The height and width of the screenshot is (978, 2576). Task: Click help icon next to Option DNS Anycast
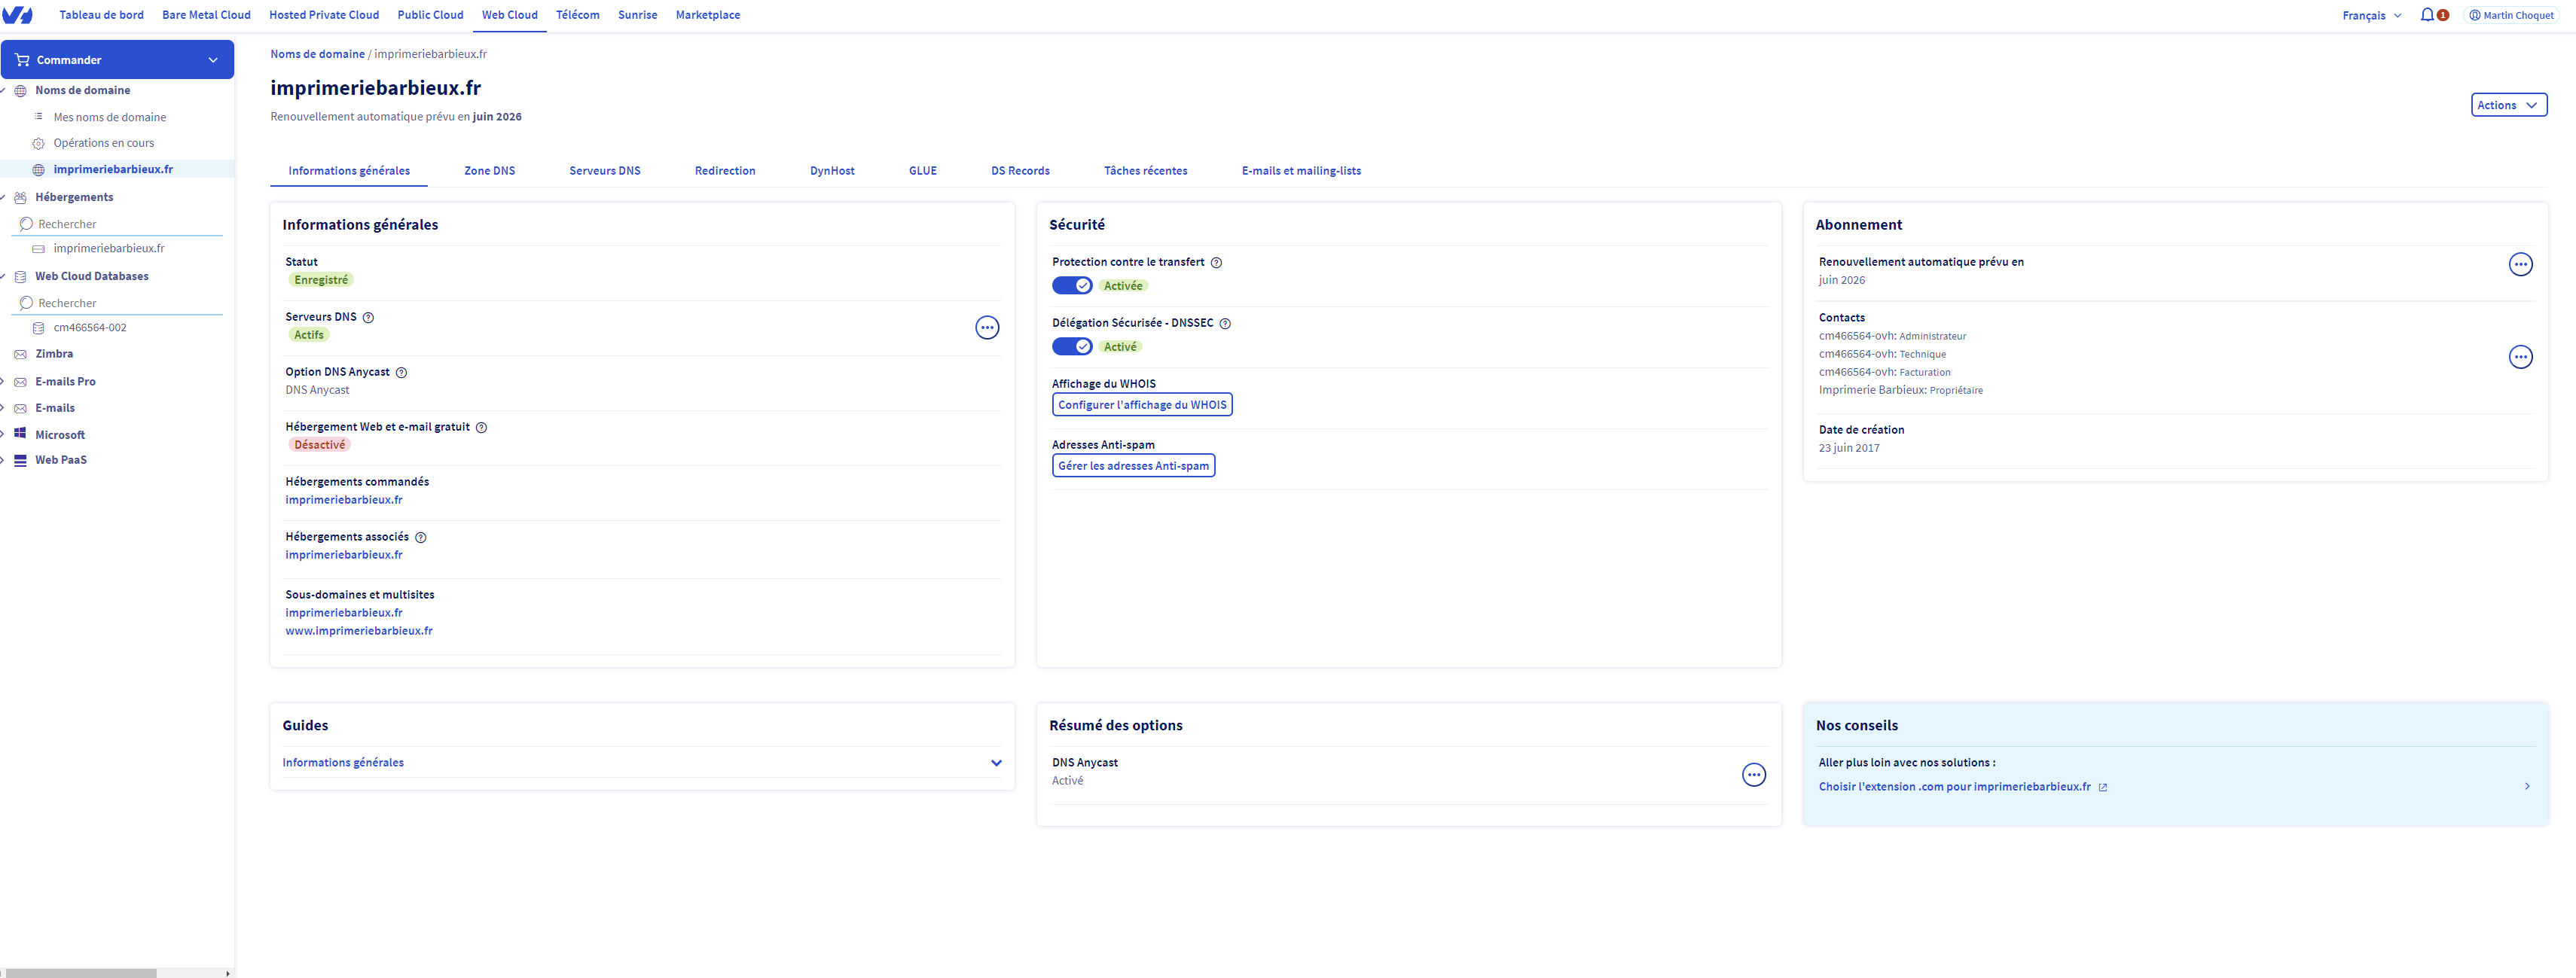click(x=401, y=373)
